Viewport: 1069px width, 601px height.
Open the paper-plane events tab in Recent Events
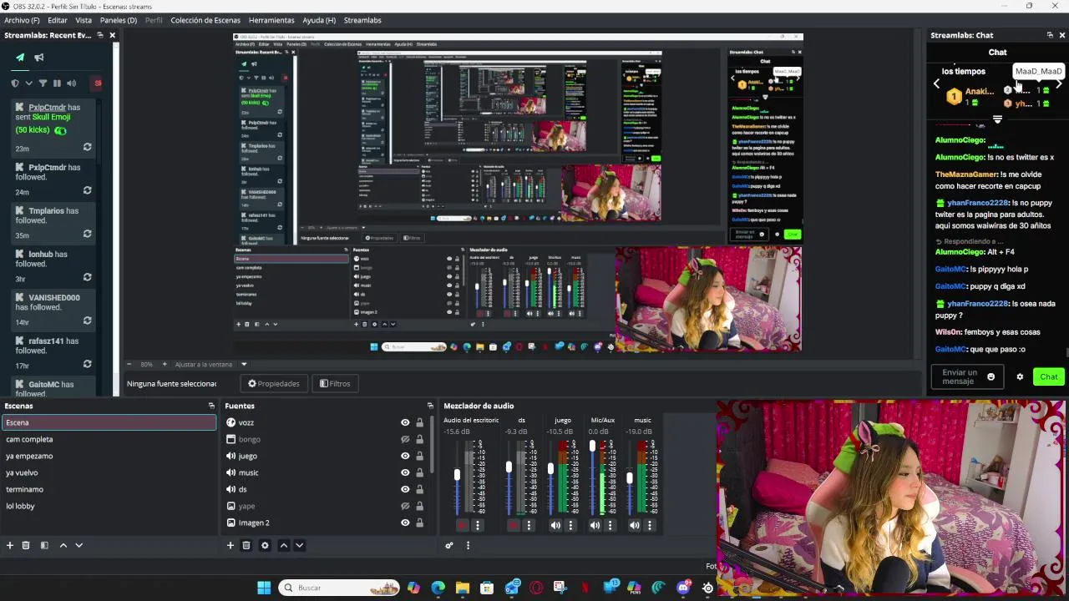pos(20,58)
